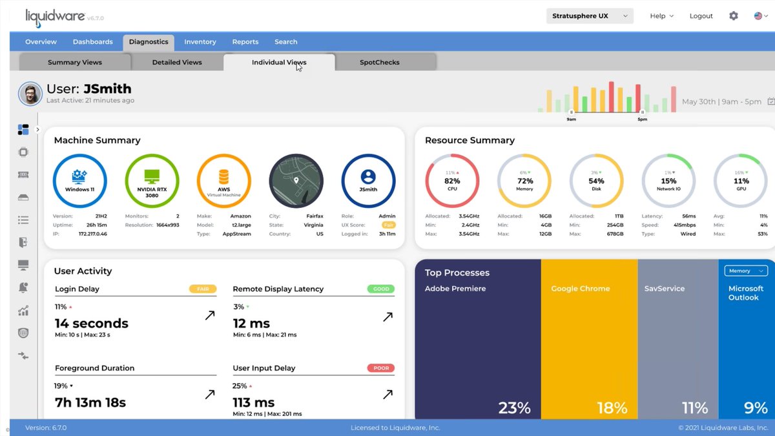Switch to Summary Views tab
Viewport: 775px width, 436px height.
pyautogui.click(x=75, y=63)
